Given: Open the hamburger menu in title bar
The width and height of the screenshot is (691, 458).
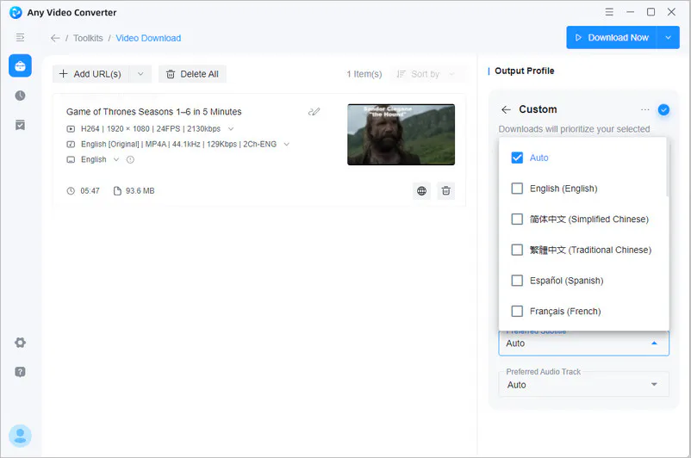Looking at the screenshot, I should pyautogui.click(x=609, y=12).
